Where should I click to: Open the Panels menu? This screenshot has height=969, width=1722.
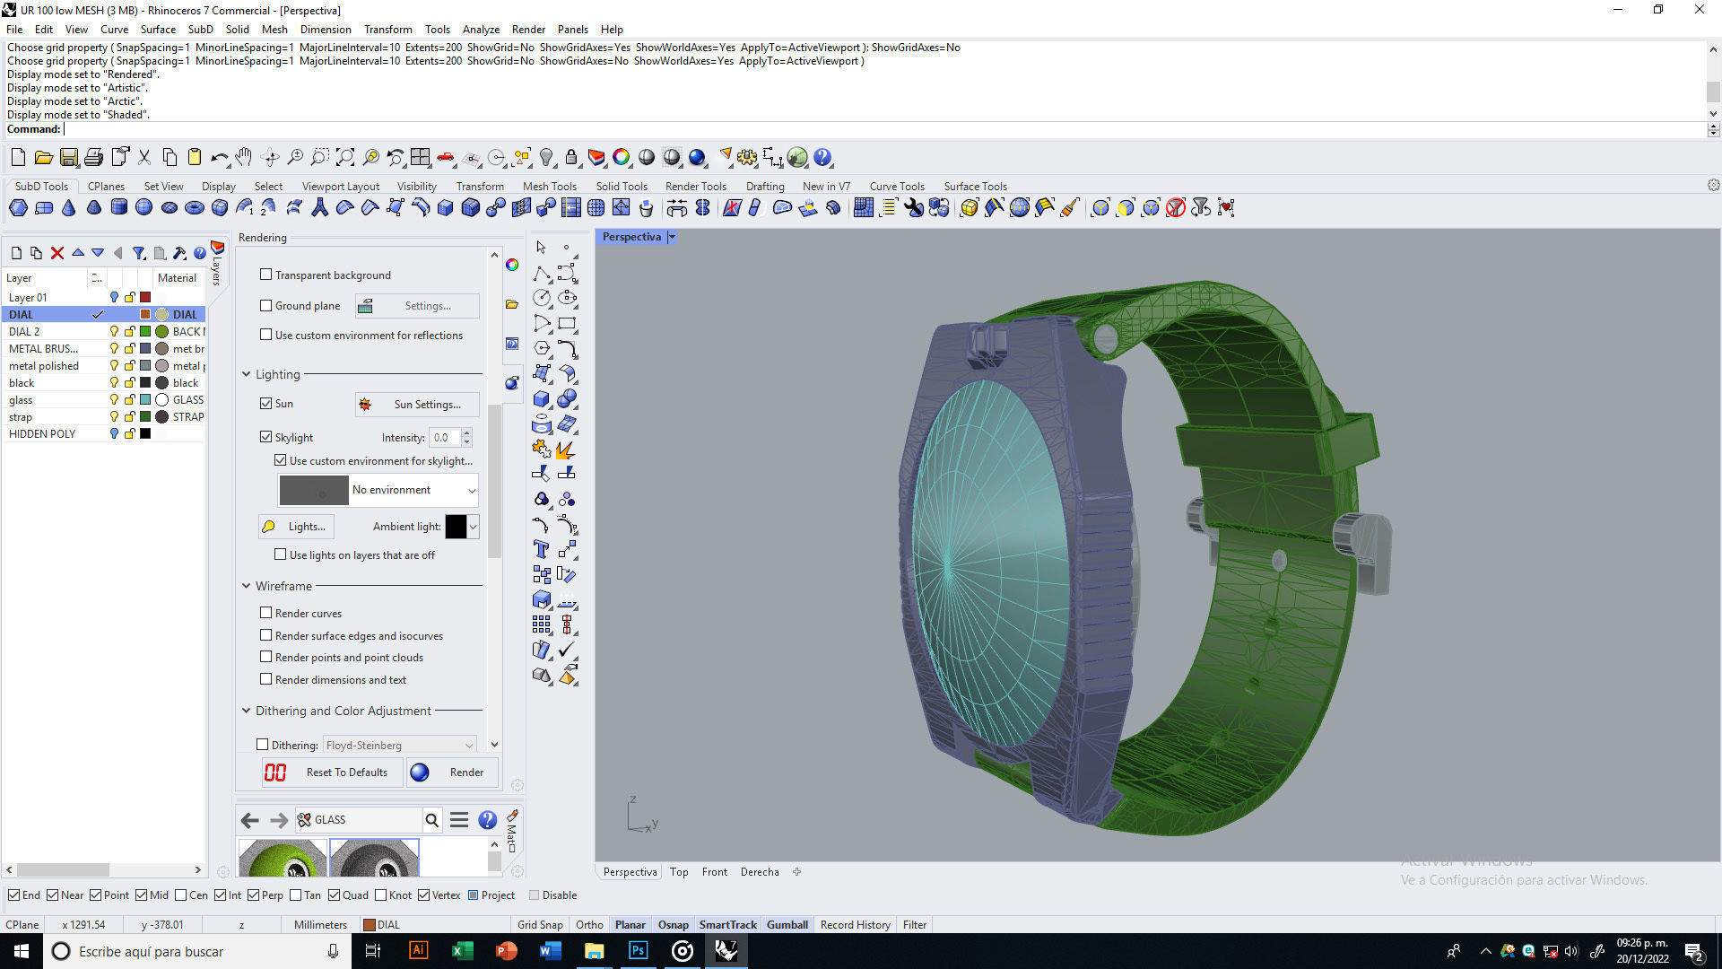click(572, 30)
